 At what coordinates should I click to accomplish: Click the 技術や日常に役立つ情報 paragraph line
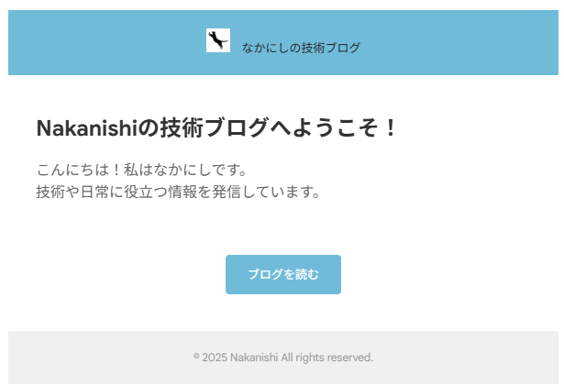coord(179,192)
